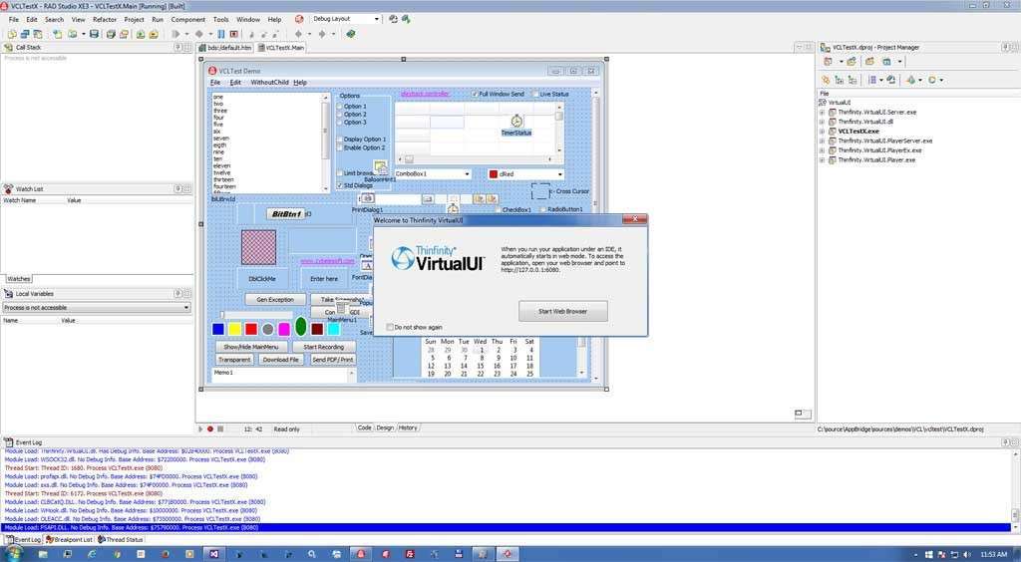Uncheck the Std Dialogs checkbox
Image resolution: width=1021 pixels, height=562 pixels.
[x=340, y=185]
